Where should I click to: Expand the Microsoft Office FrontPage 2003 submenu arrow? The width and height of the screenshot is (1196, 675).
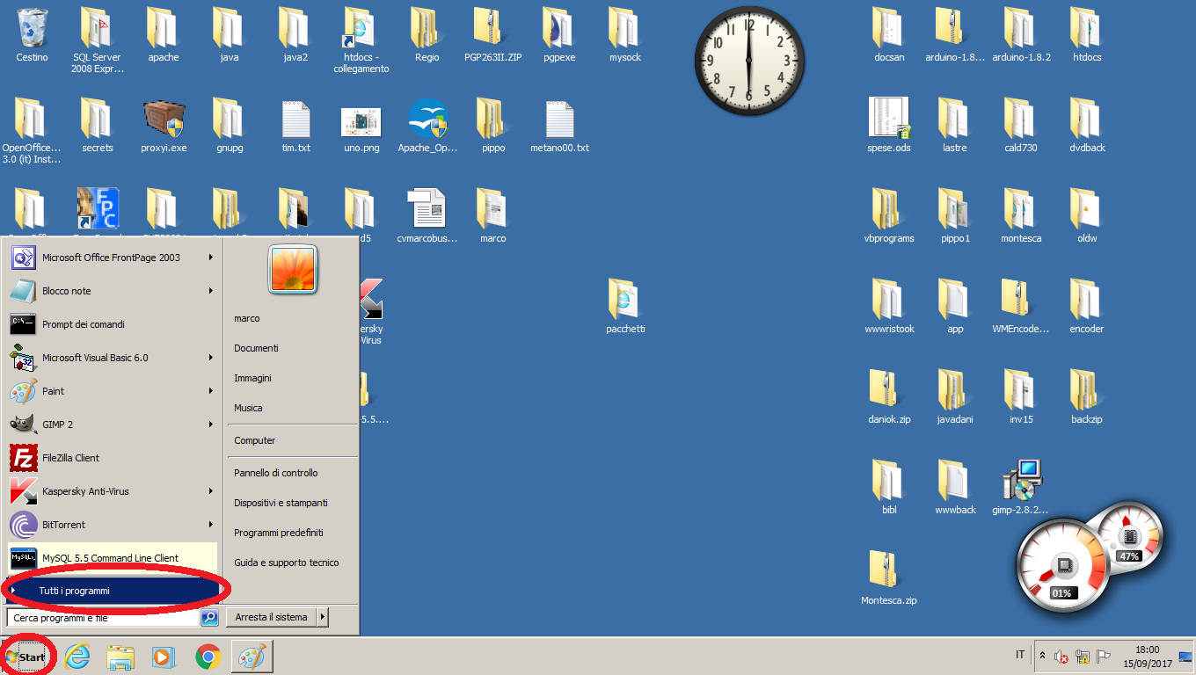(211, 258)
